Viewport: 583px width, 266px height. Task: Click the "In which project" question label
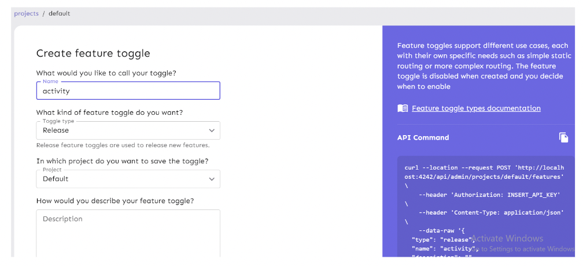pos(122,161)
